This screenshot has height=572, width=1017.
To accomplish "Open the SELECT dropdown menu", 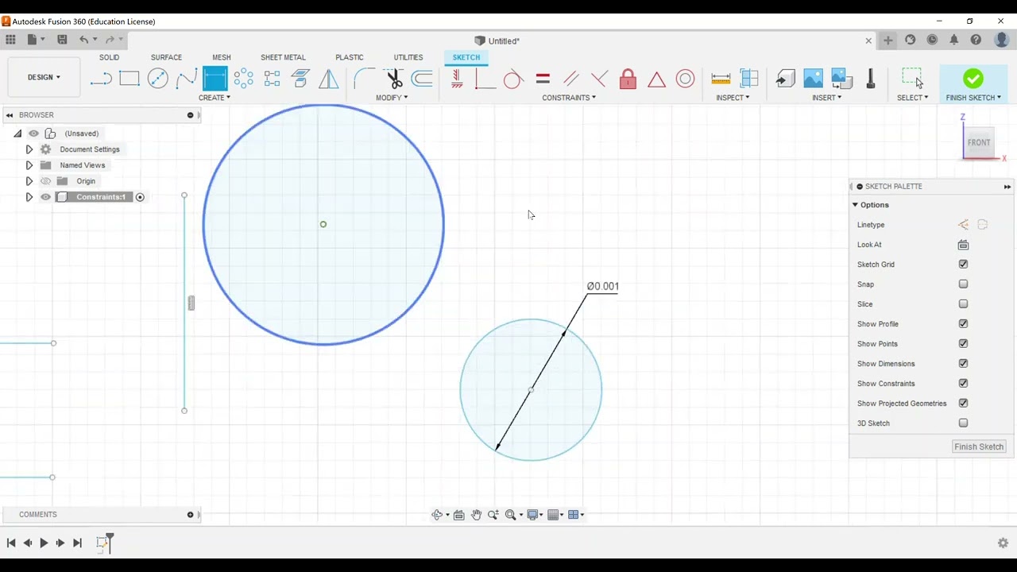I will tap(912, 98).
